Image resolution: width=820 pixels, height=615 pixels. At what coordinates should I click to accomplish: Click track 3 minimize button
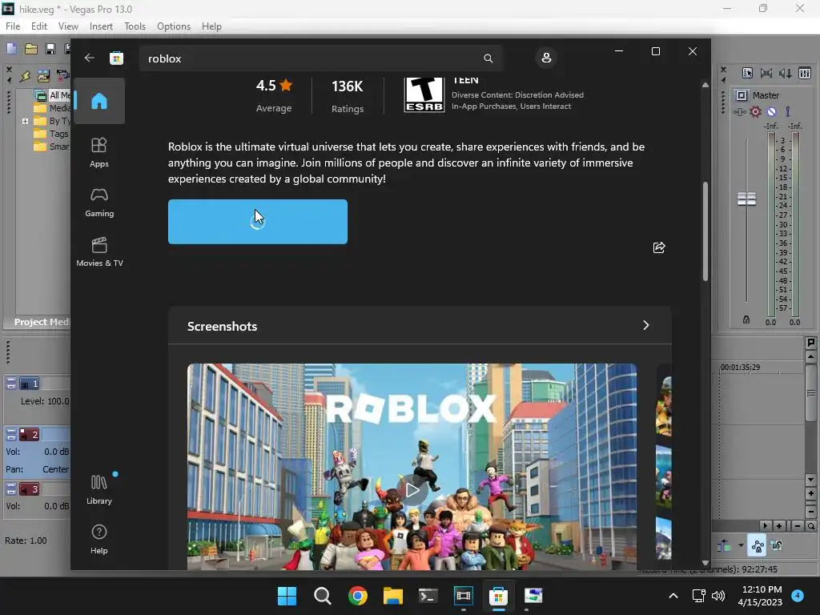tap(11, 489)
